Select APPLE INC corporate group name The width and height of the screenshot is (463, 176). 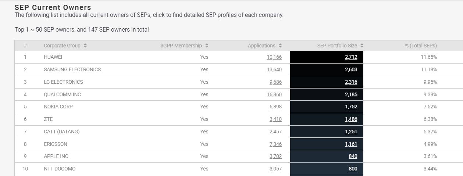[56, 156]
